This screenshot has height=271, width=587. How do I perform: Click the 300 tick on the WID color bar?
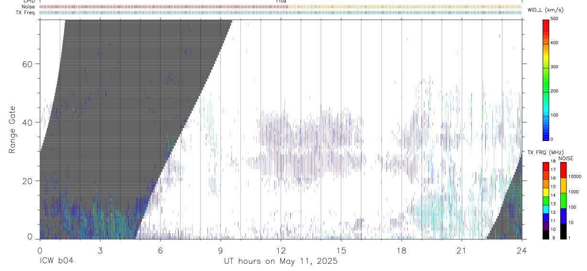[x=554, y=67]
